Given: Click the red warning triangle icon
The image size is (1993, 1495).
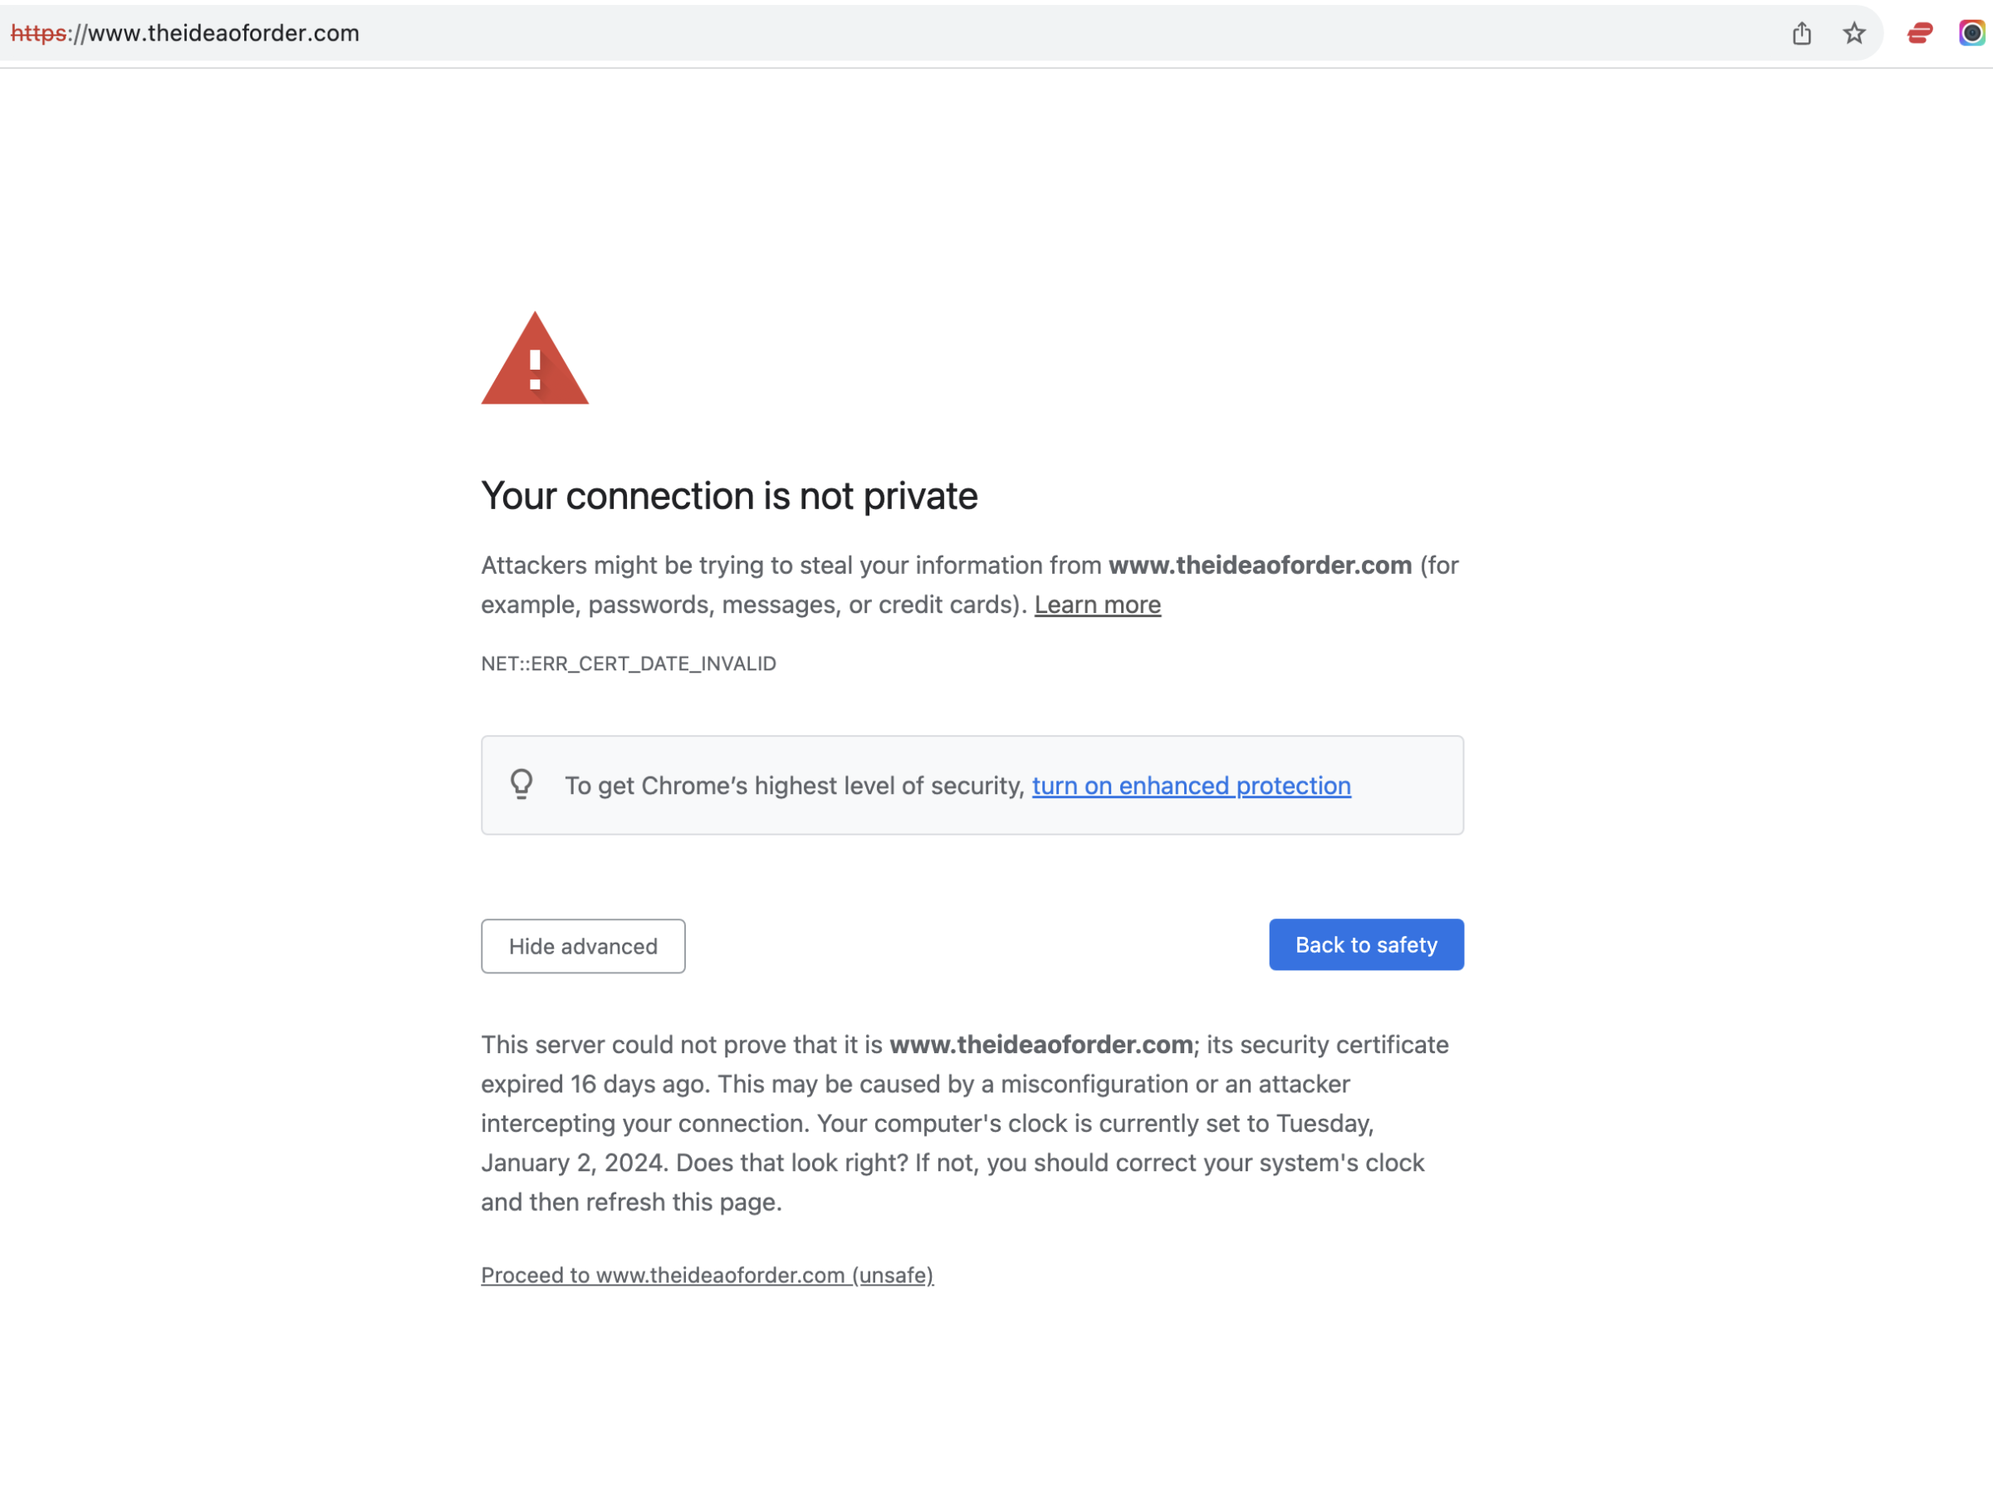Looking at the screenshot, I should click(x=534, y=359).
